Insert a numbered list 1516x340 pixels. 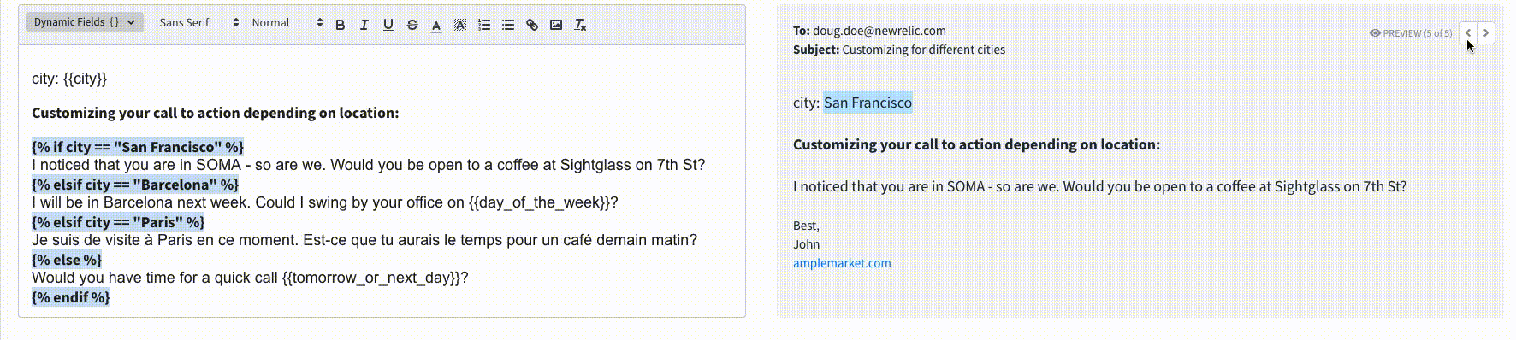click(484, 25)
